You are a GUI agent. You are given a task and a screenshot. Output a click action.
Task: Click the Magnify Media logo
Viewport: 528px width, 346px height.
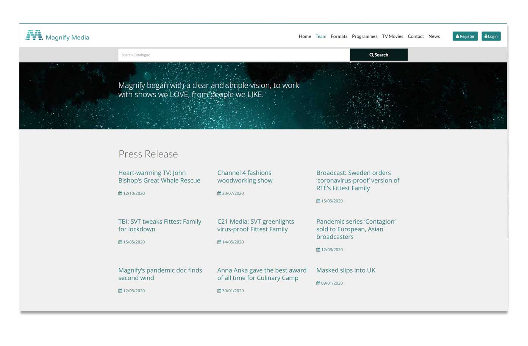coord(57,36)
